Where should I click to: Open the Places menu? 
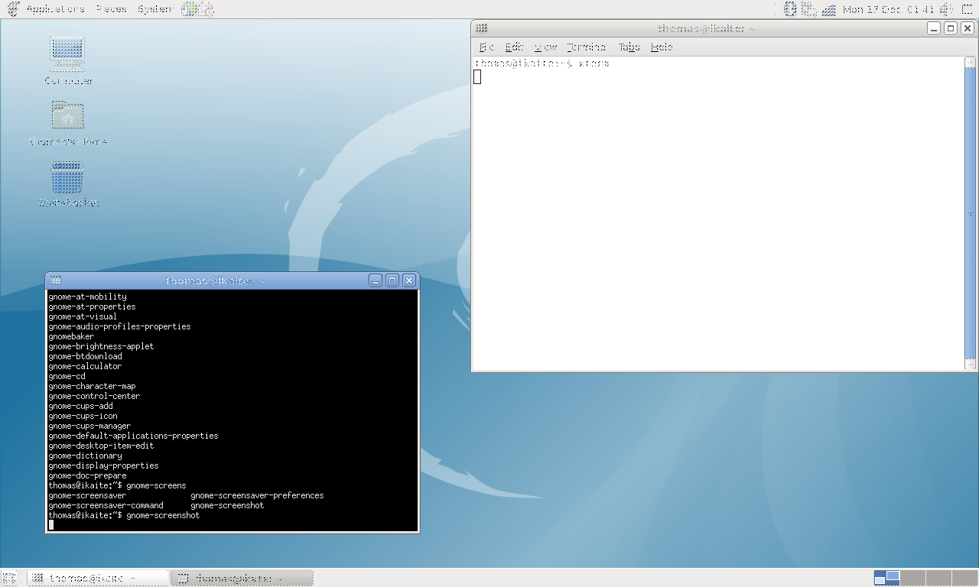(111, 9)
